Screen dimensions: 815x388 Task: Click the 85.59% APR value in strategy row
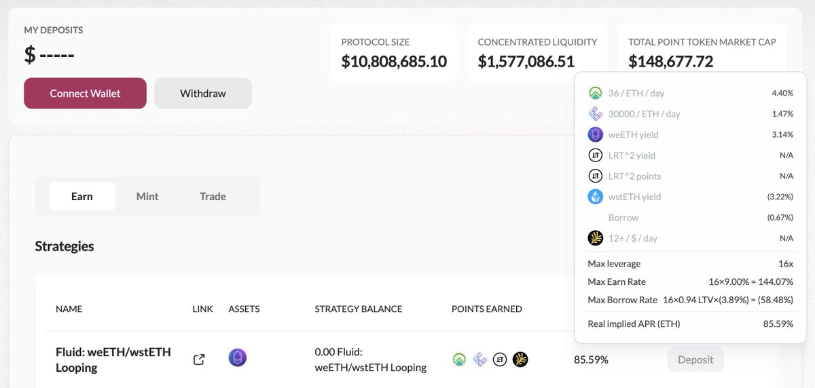(591, 360)
